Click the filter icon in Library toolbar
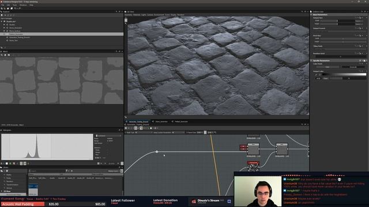The width and height of the screenshot is (369, 207). coord(67,171)
